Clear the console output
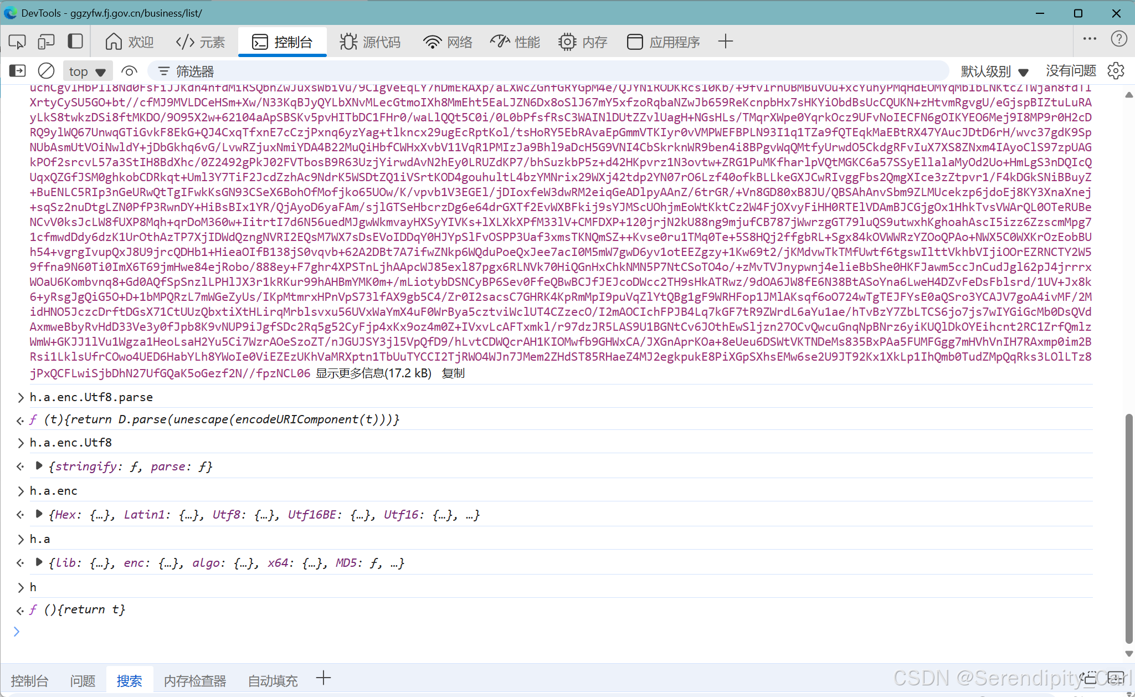Image resolution: width=1135 pixels, height=697 pixels. tap(45, 70)
